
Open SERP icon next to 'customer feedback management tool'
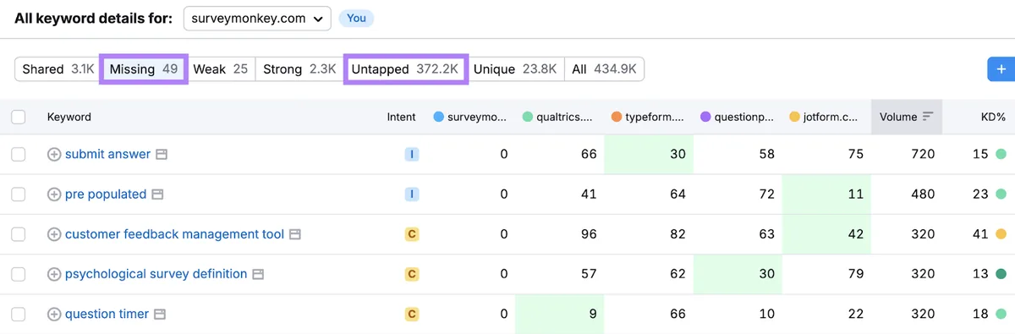(x=295, y=234)
